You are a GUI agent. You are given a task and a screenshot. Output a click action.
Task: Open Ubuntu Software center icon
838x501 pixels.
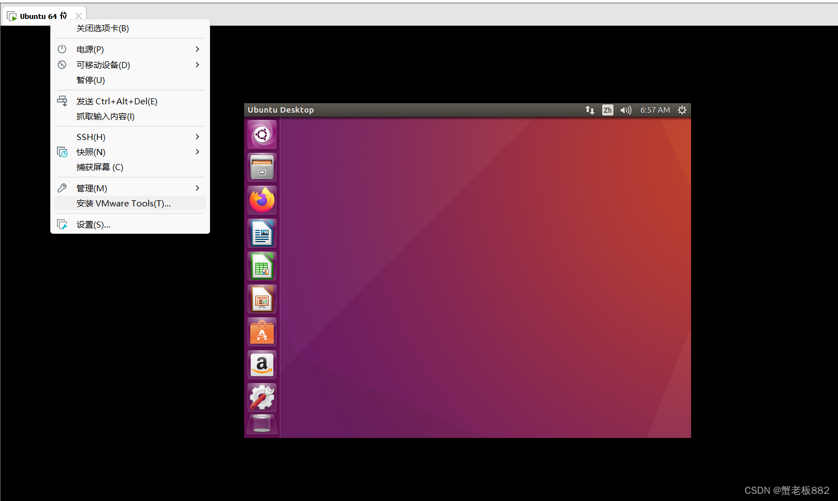(262, 332)
